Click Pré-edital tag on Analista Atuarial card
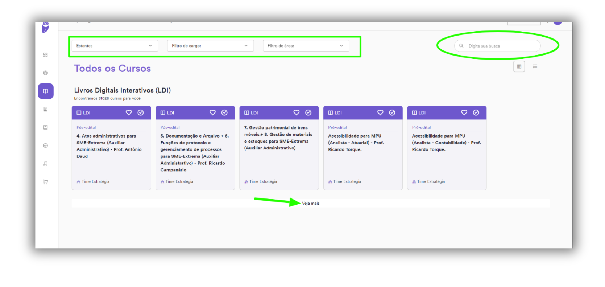Screen dimensions: 605x287 pos(337,127)
